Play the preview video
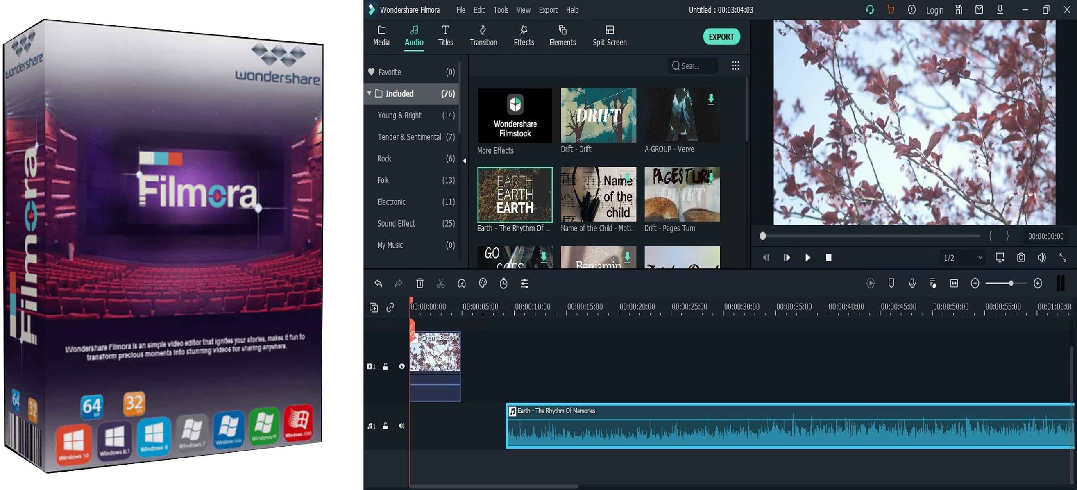 (x=808, y=258)
